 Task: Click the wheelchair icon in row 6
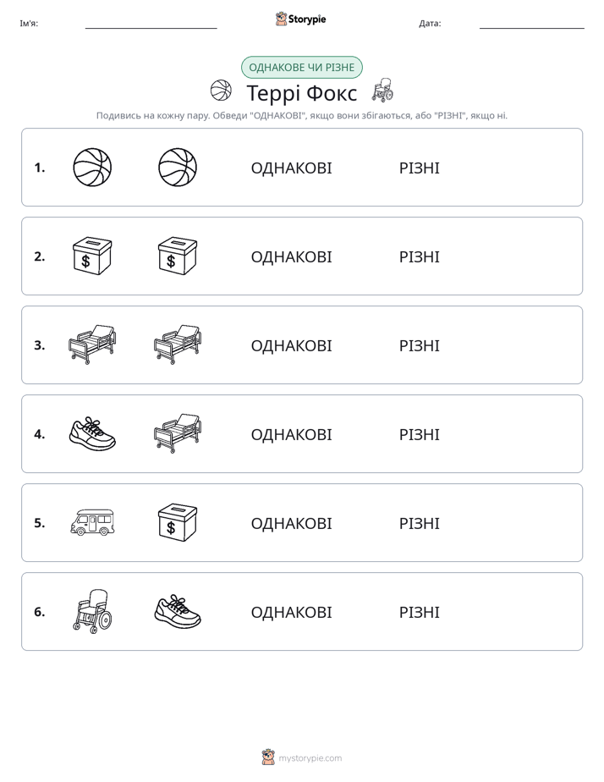(93, 611)
